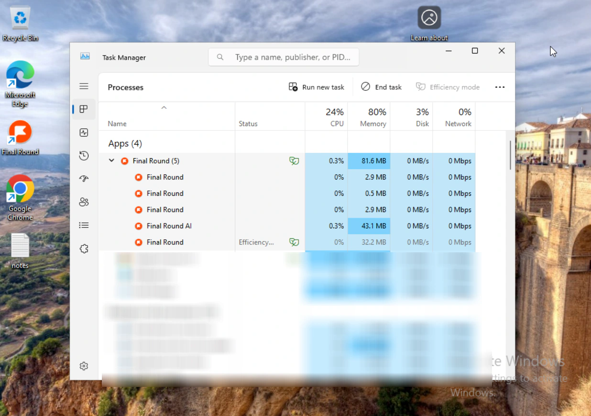The width and height of the screenshot is (591, 416).
Task: Open the App history page in the sidebar
Action: click(x=84, y=156)
